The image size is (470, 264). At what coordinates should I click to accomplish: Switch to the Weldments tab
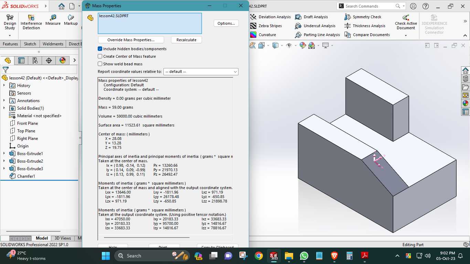[x=53, y=44]
